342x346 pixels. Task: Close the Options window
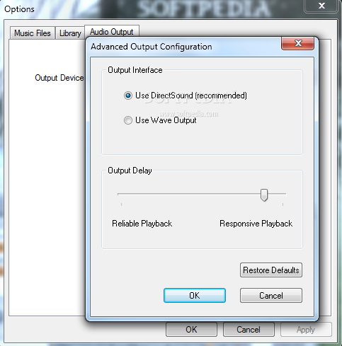point(321,6)
